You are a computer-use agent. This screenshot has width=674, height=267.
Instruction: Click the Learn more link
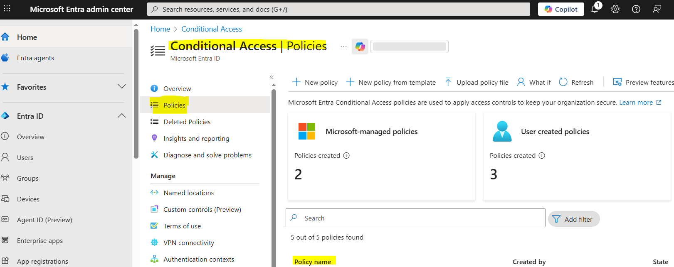(x=636, y=102)
